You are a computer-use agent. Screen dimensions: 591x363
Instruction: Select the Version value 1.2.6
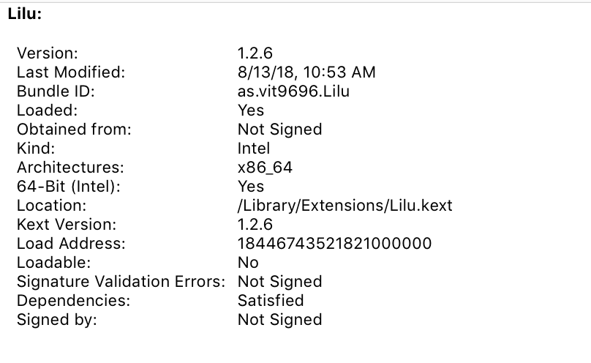click(255, 53)
